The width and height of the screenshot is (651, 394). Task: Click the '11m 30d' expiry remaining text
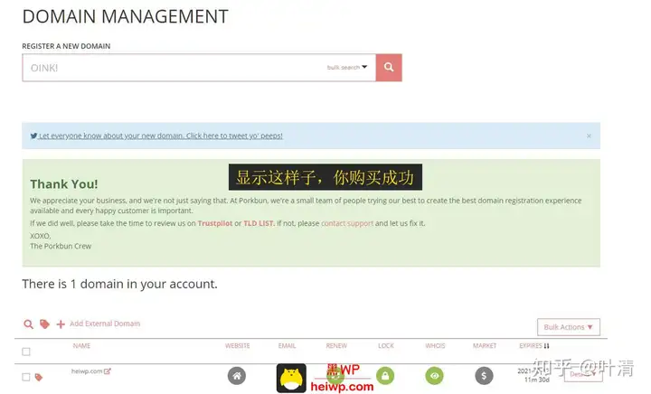[537, 380]
